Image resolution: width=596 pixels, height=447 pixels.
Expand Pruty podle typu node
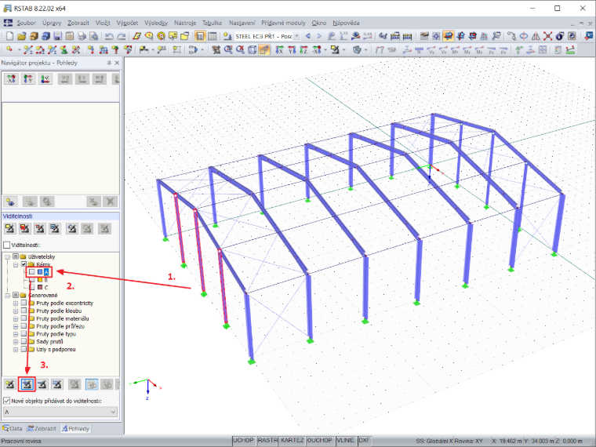tap(16, 334)
